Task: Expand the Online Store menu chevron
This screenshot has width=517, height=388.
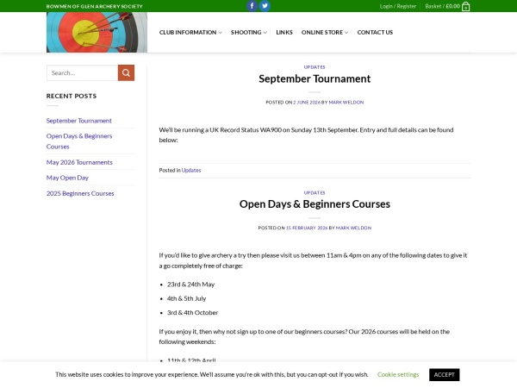Action: [x=346, y=33]
